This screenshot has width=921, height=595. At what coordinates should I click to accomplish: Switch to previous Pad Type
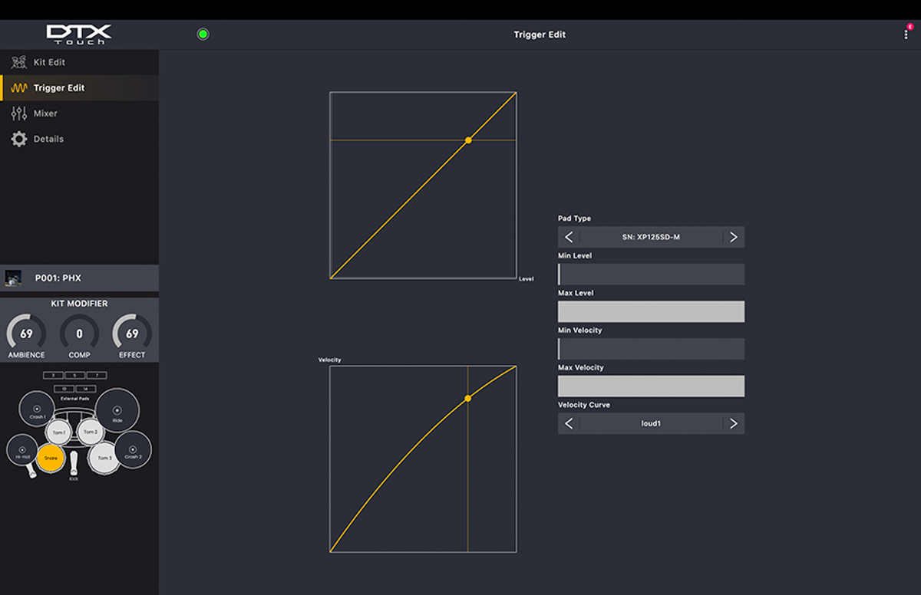tap(569, 237)
